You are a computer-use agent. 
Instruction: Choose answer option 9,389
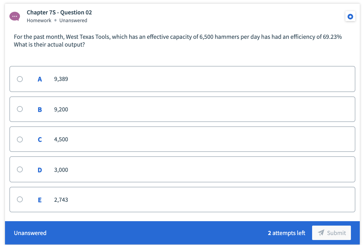(x=61, y=79)
